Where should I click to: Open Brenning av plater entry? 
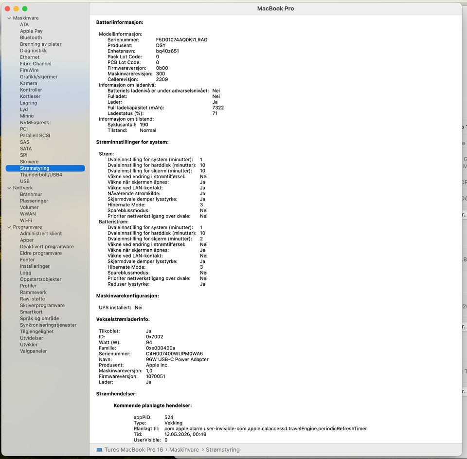41,44
